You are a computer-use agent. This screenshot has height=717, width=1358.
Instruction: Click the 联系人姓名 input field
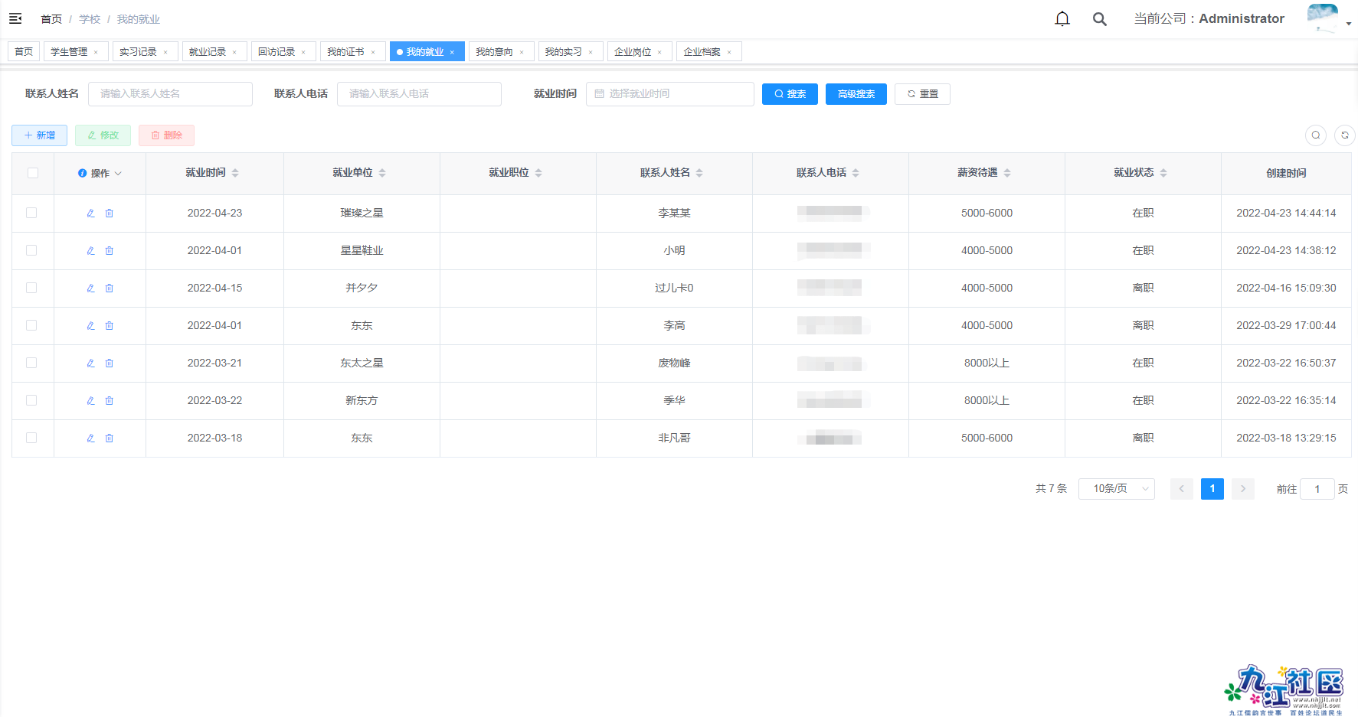(x=170, y=93)
